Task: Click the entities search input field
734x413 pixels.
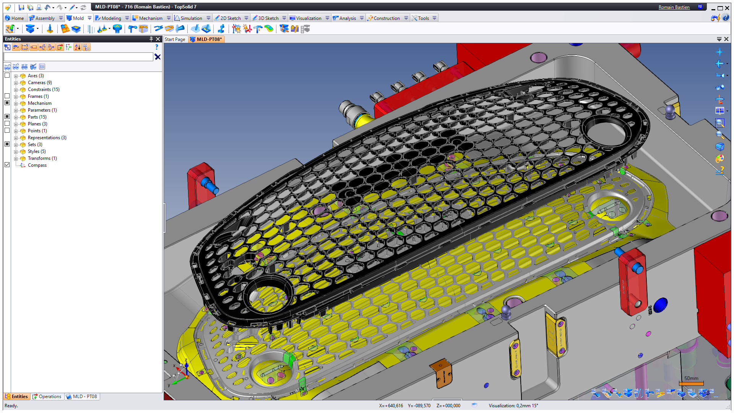Action: click(x=78, y=57)
